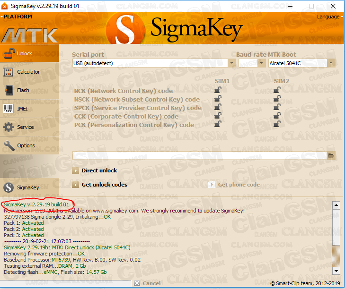This screenshot has width=345, height=289.
Task: Click the Alcatel 5041C model field
Action: 298,63
